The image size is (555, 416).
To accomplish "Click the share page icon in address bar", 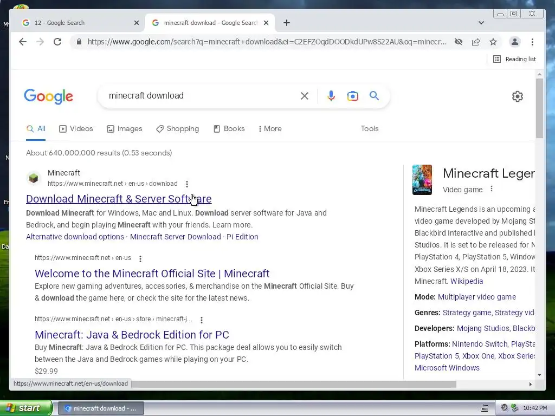I will click(x=476, y=42).
